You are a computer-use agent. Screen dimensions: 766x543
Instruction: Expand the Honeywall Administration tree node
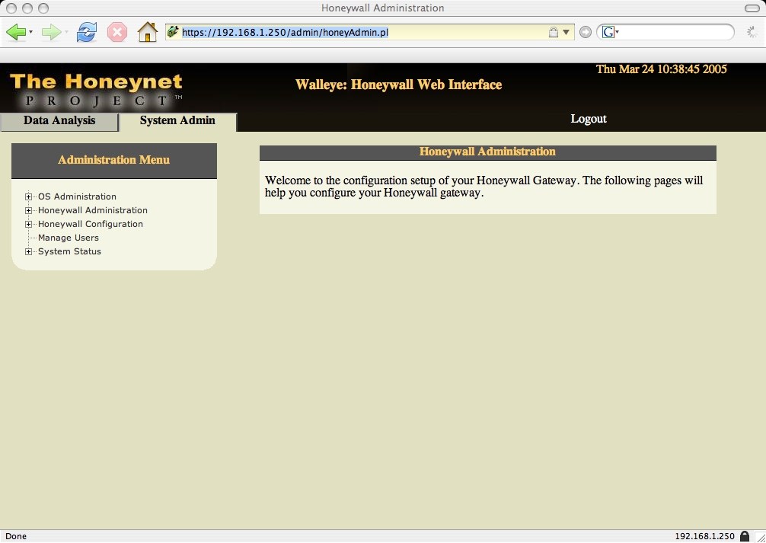pos(28,210)
